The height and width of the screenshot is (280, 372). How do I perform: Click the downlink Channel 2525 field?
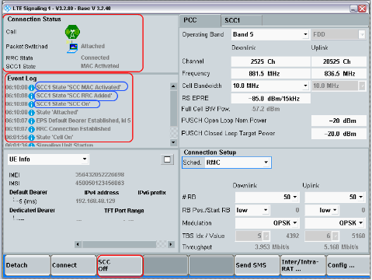(270, 61)
